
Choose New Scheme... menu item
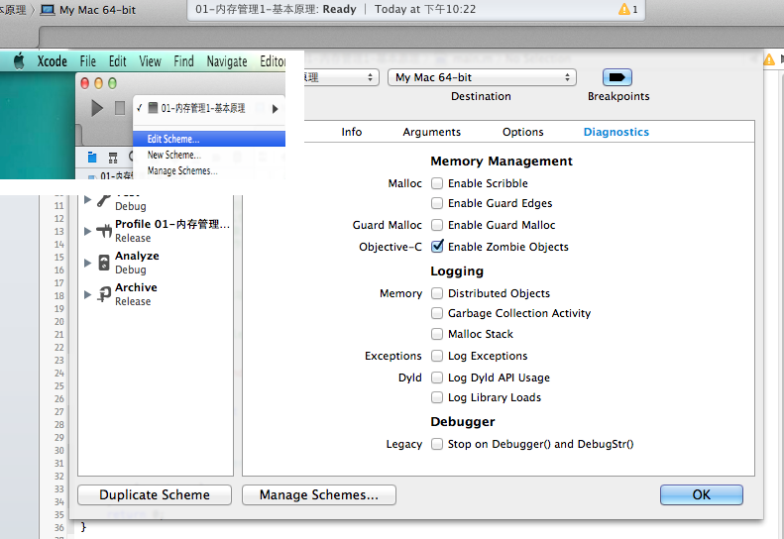pos(209,155)
